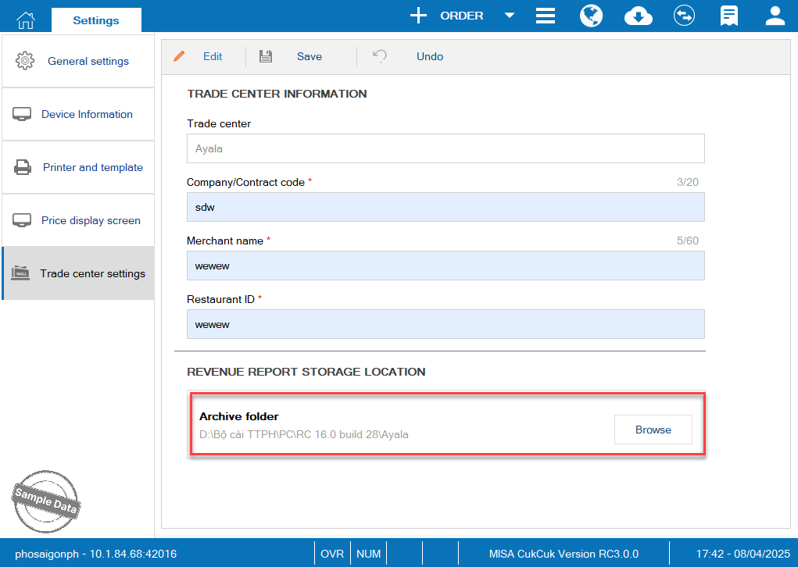Click Browse to choose archive folder
The height and width of the screenshot is (567, 798).
(653, 430)
